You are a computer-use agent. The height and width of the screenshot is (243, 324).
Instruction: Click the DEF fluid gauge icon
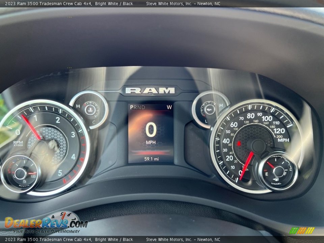(x=24, y=182)
